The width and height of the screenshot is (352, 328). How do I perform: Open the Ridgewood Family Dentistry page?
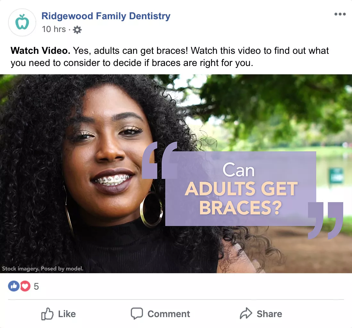coord(106,16)
